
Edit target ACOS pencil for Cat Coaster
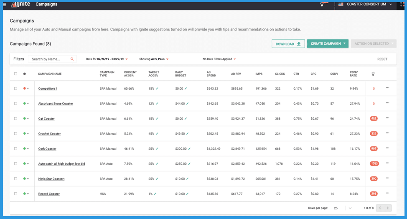[x=157, y=119]
